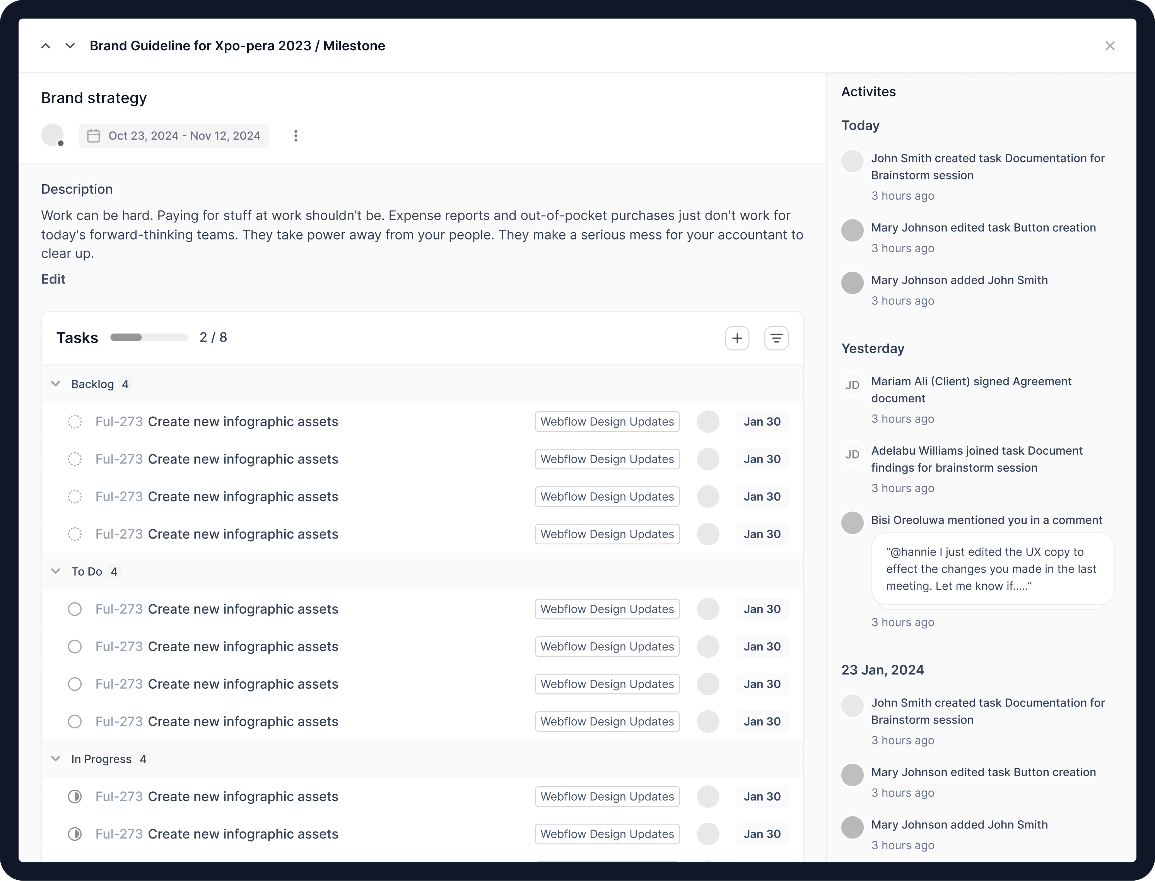Click Mary Johnson added-John avatar under 23 Jan

tap(853, 827)
